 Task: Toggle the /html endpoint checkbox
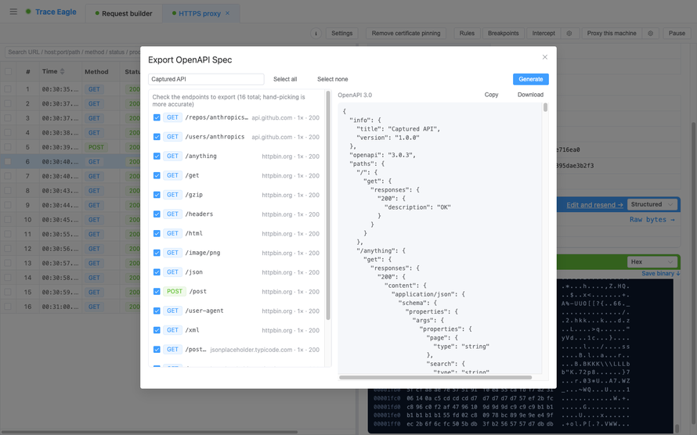click(157, 233)
